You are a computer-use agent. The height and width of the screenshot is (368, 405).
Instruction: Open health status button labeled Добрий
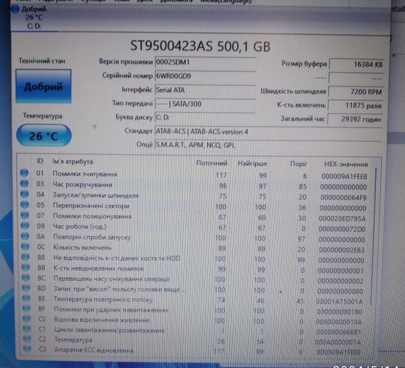(44, 86)
